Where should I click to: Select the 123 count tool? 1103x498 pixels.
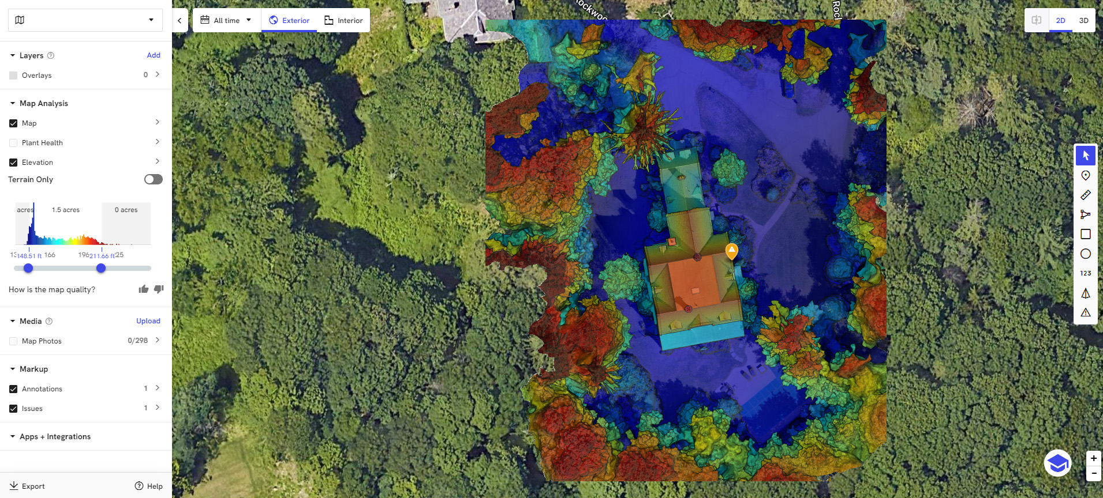(x=1085, y=273)
